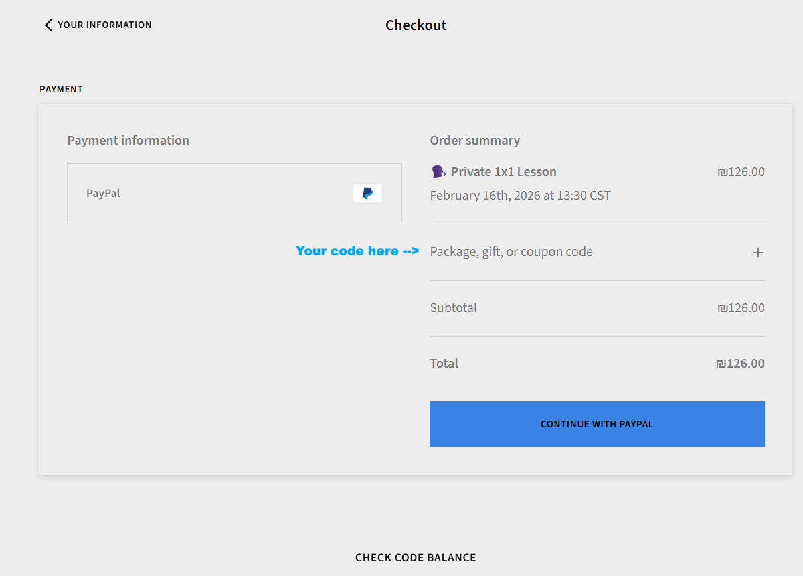
Task: Click the PAYMENT section label
Action: click(x=61, y=88)
